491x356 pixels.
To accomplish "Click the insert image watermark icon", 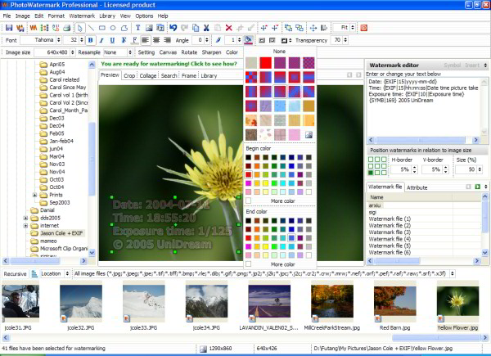I will (x=149, y=28).
